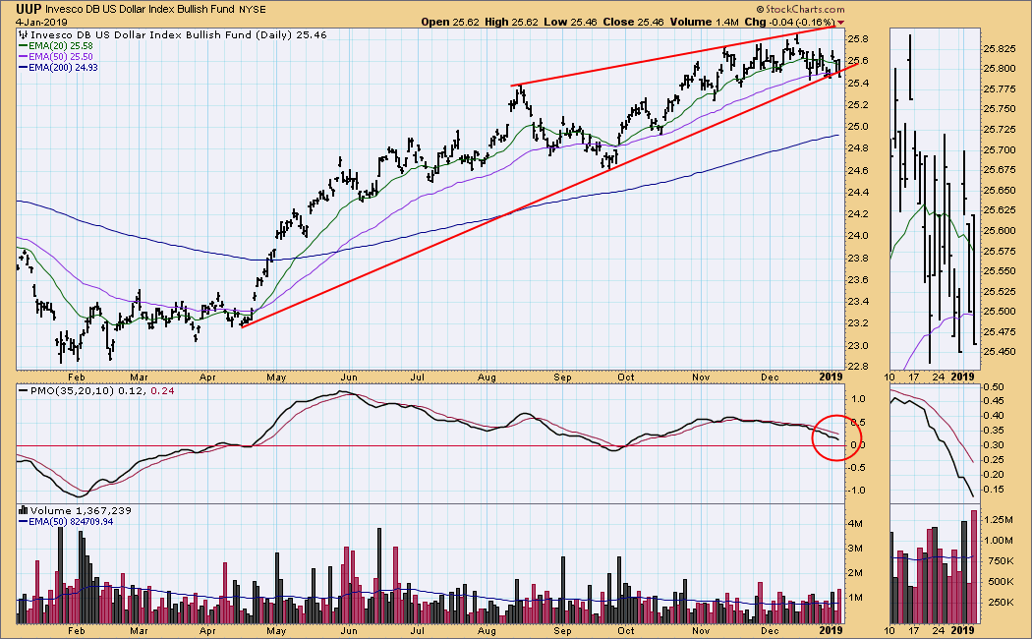The height and width of the screenshot is (639, 1032).
Task: Click the Volume 1,367,239 label
Action: point(69,511)
